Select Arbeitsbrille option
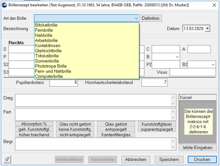 pyautogui.click(x=87, y=41)
